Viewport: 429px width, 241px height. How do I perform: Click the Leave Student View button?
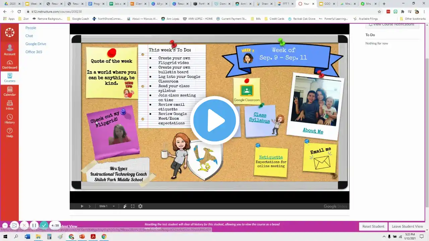[408, 226]
